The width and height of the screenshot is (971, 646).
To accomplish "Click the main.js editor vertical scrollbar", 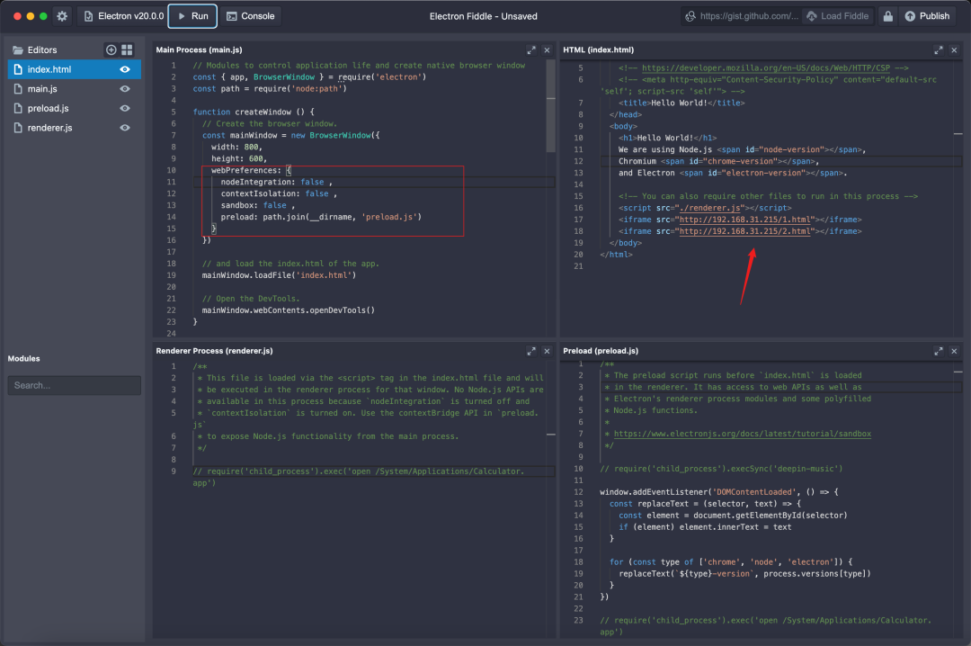I will [550, 105].
